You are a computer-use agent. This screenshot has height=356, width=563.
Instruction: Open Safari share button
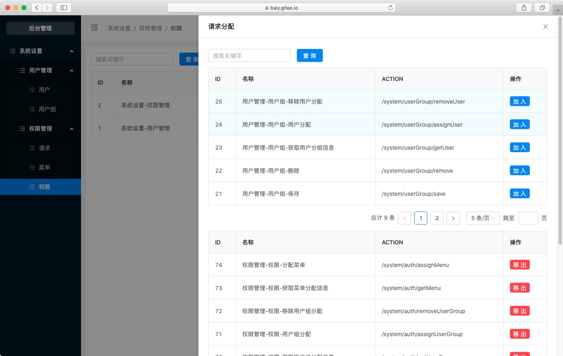coord(524,8)
